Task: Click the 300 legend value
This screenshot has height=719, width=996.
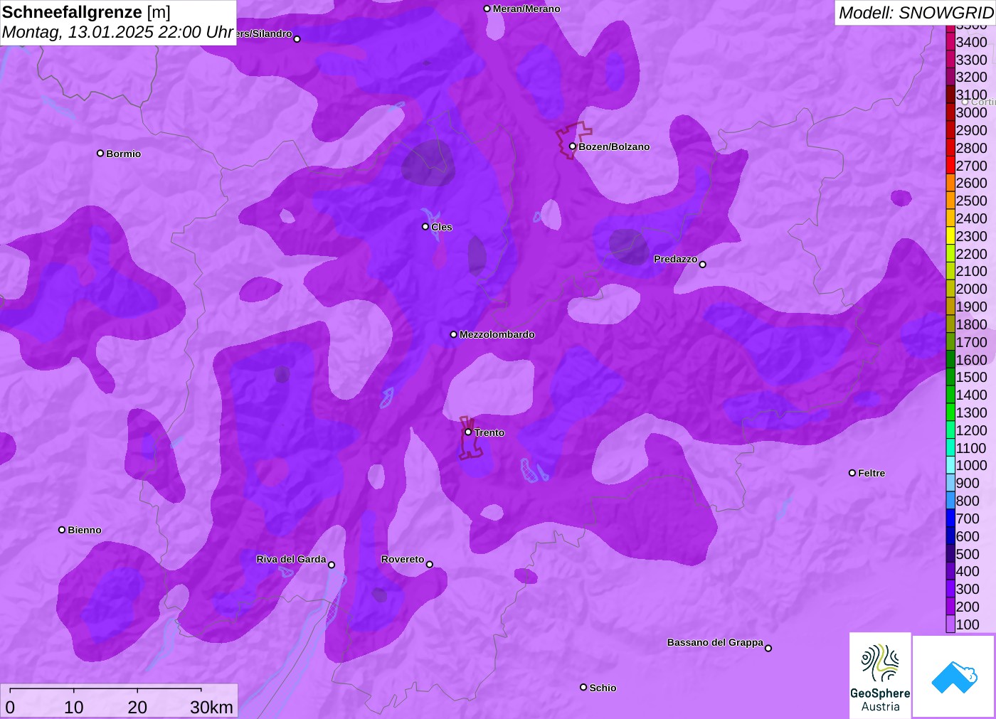Action: [968, 589]
